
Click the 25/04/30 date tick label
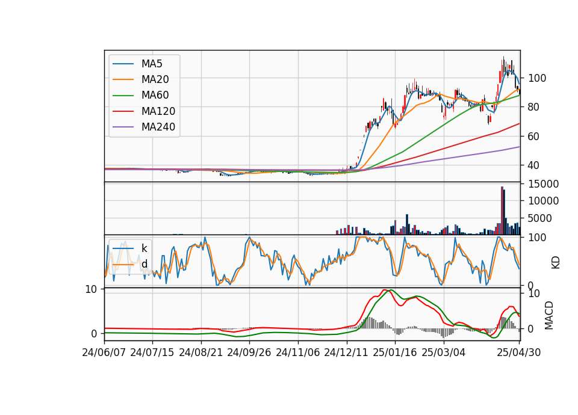click(x=519, y=353)
